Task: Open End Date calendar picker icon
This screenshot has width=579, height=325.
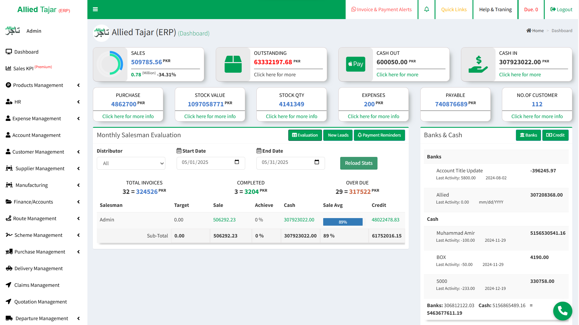Action: 317,162
